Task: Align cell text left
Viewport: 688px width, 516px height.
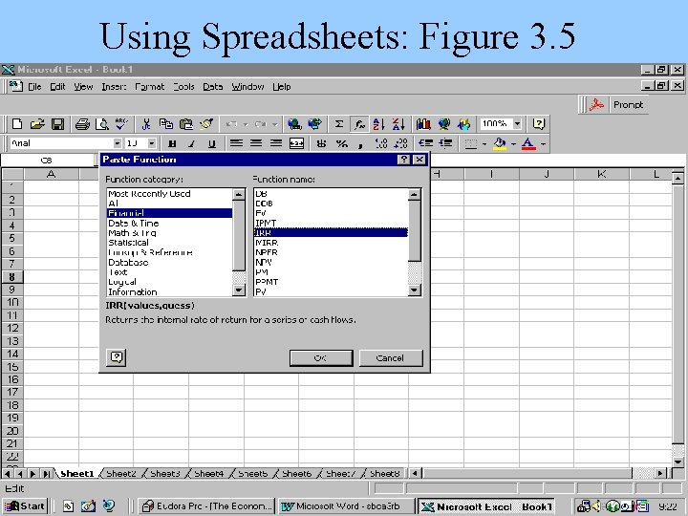Action: (237, 143)
